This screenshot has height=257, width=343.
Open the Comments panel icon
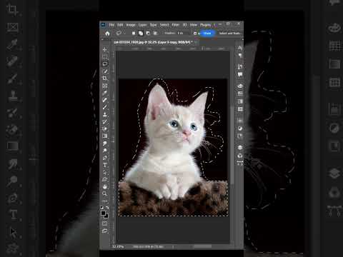[240, 75]
